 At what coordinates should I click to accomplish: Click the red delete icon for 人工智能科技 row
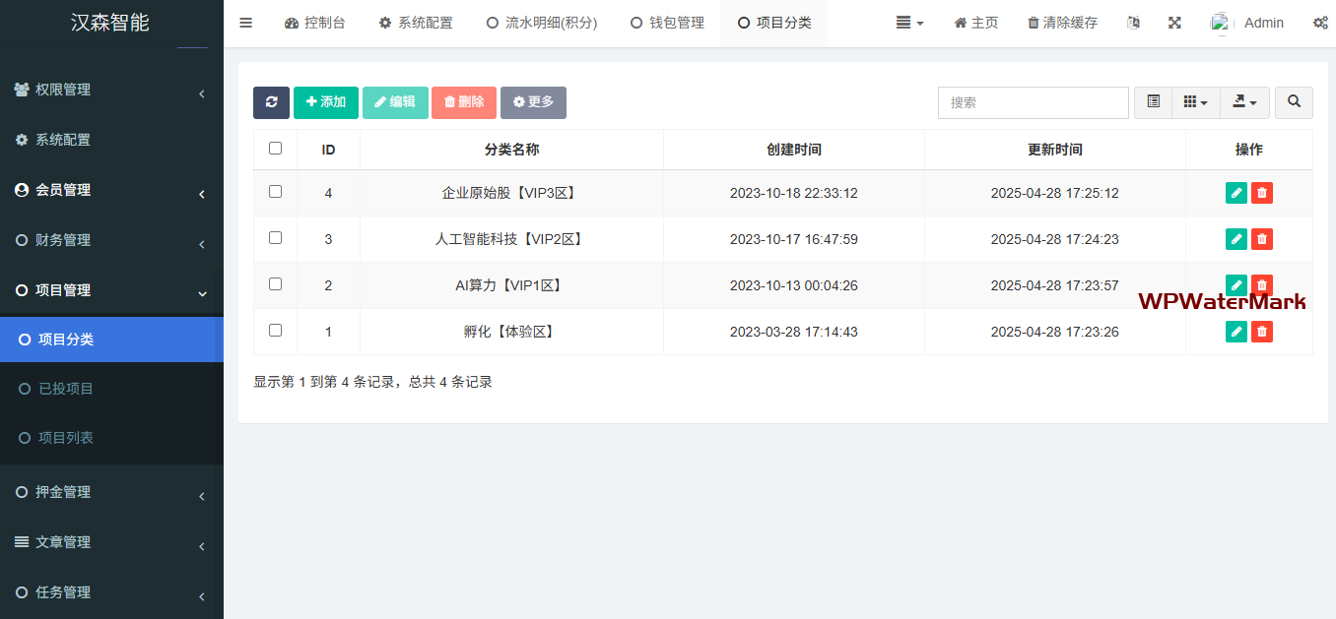point(1261,239)
